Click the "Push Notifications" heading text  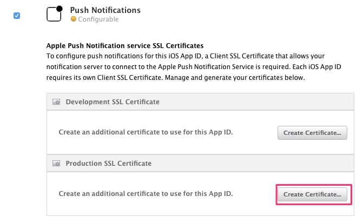[x=105, y=10]
